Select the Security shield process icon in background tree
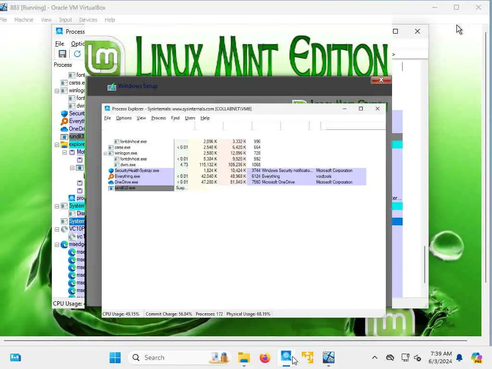492x369 pixels. 64,113
